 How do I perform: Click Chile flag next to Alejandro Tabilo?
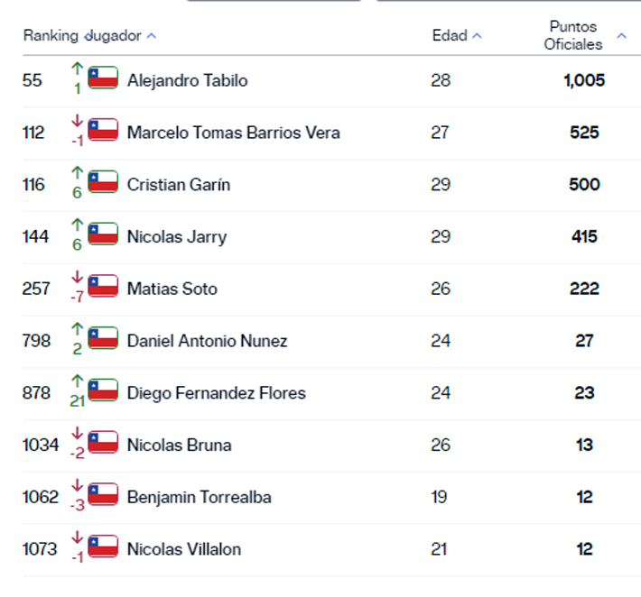tap(103, 78)
